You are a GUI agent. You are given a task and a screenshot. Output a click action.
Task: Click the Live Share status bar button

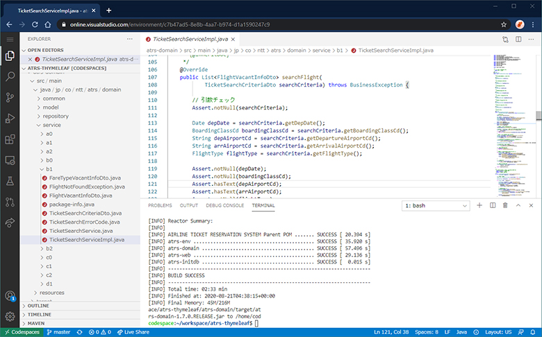click(x=133, y=332)
